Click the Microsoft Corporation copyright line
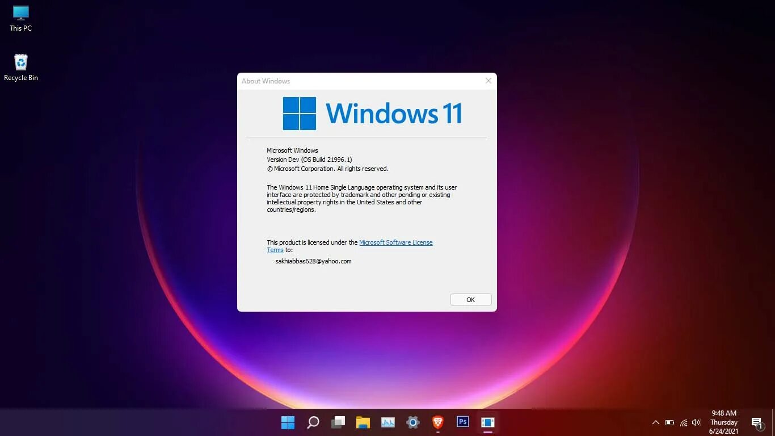Viewport: 775px width, 436px height. tap(328, 169)
